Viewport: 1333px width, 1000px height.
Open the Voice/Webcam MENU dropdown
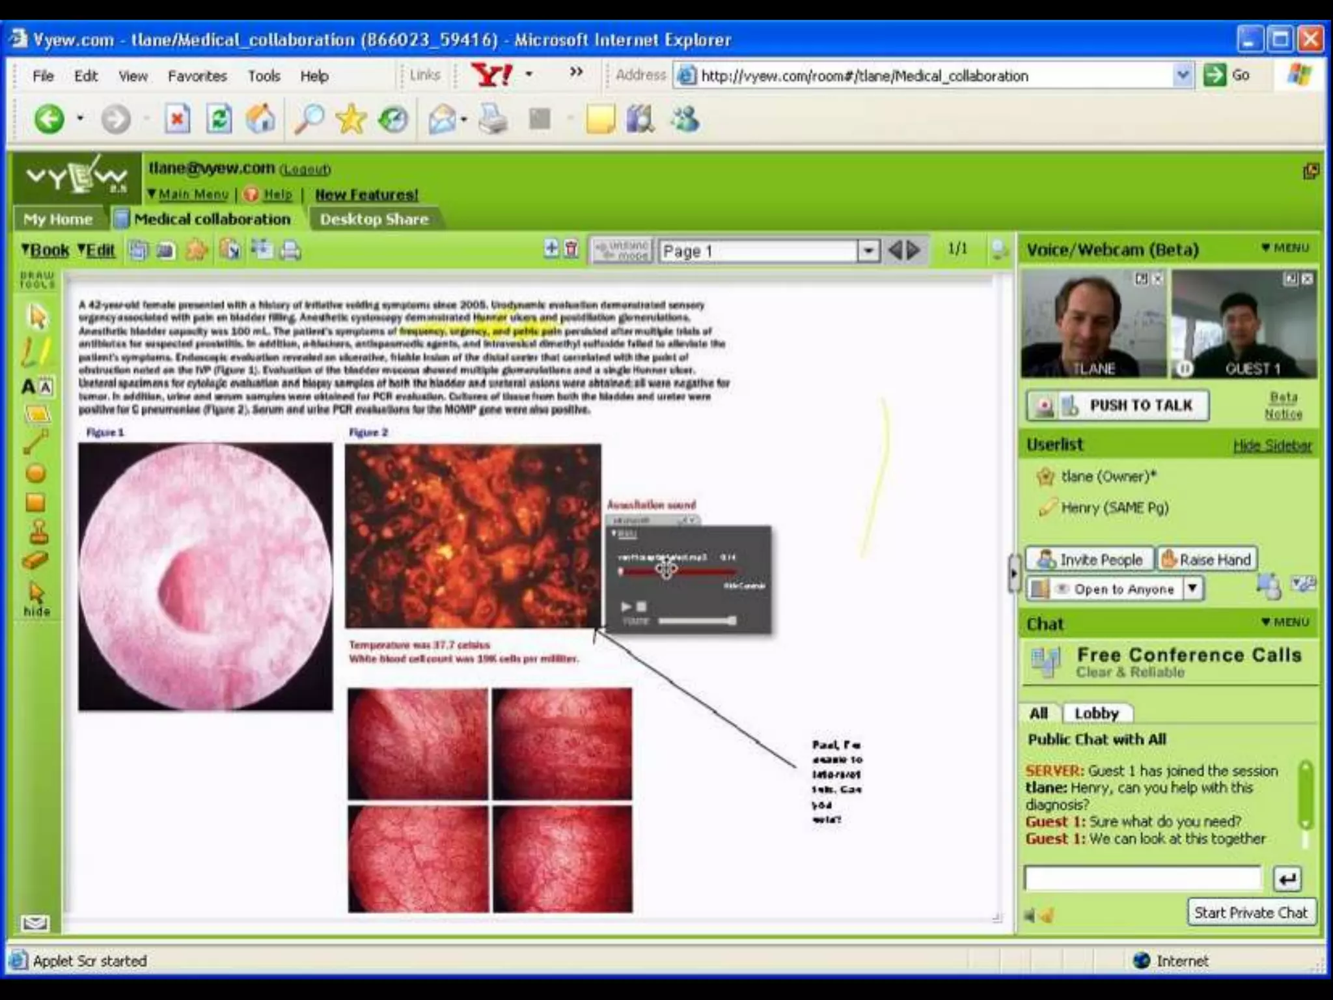point(1284,248)
